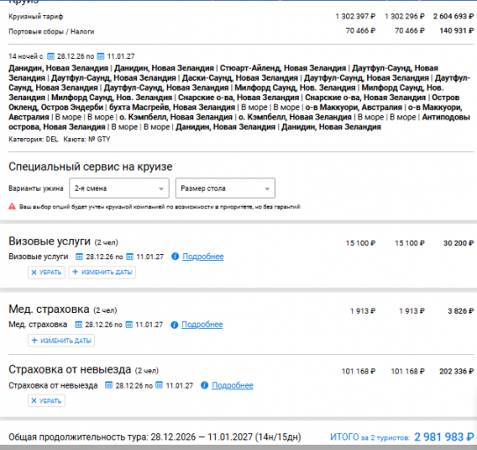This screenshot has height=450, width=477.
Task: Click start date calendar icon in Мед. страховка row
Action: tap(78, 324)
